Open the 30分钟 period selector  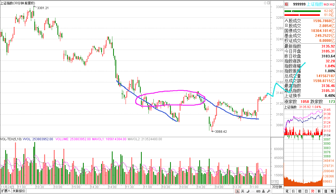point(277,187)
